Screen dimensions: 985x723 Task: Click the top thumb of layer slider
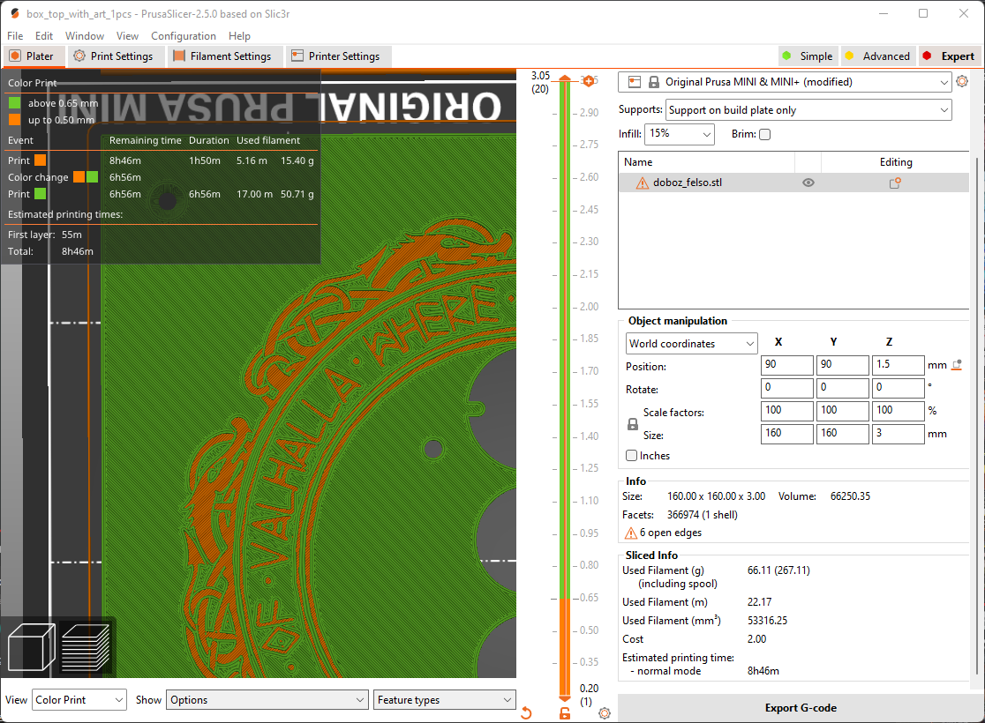click(x=565, y=78)
